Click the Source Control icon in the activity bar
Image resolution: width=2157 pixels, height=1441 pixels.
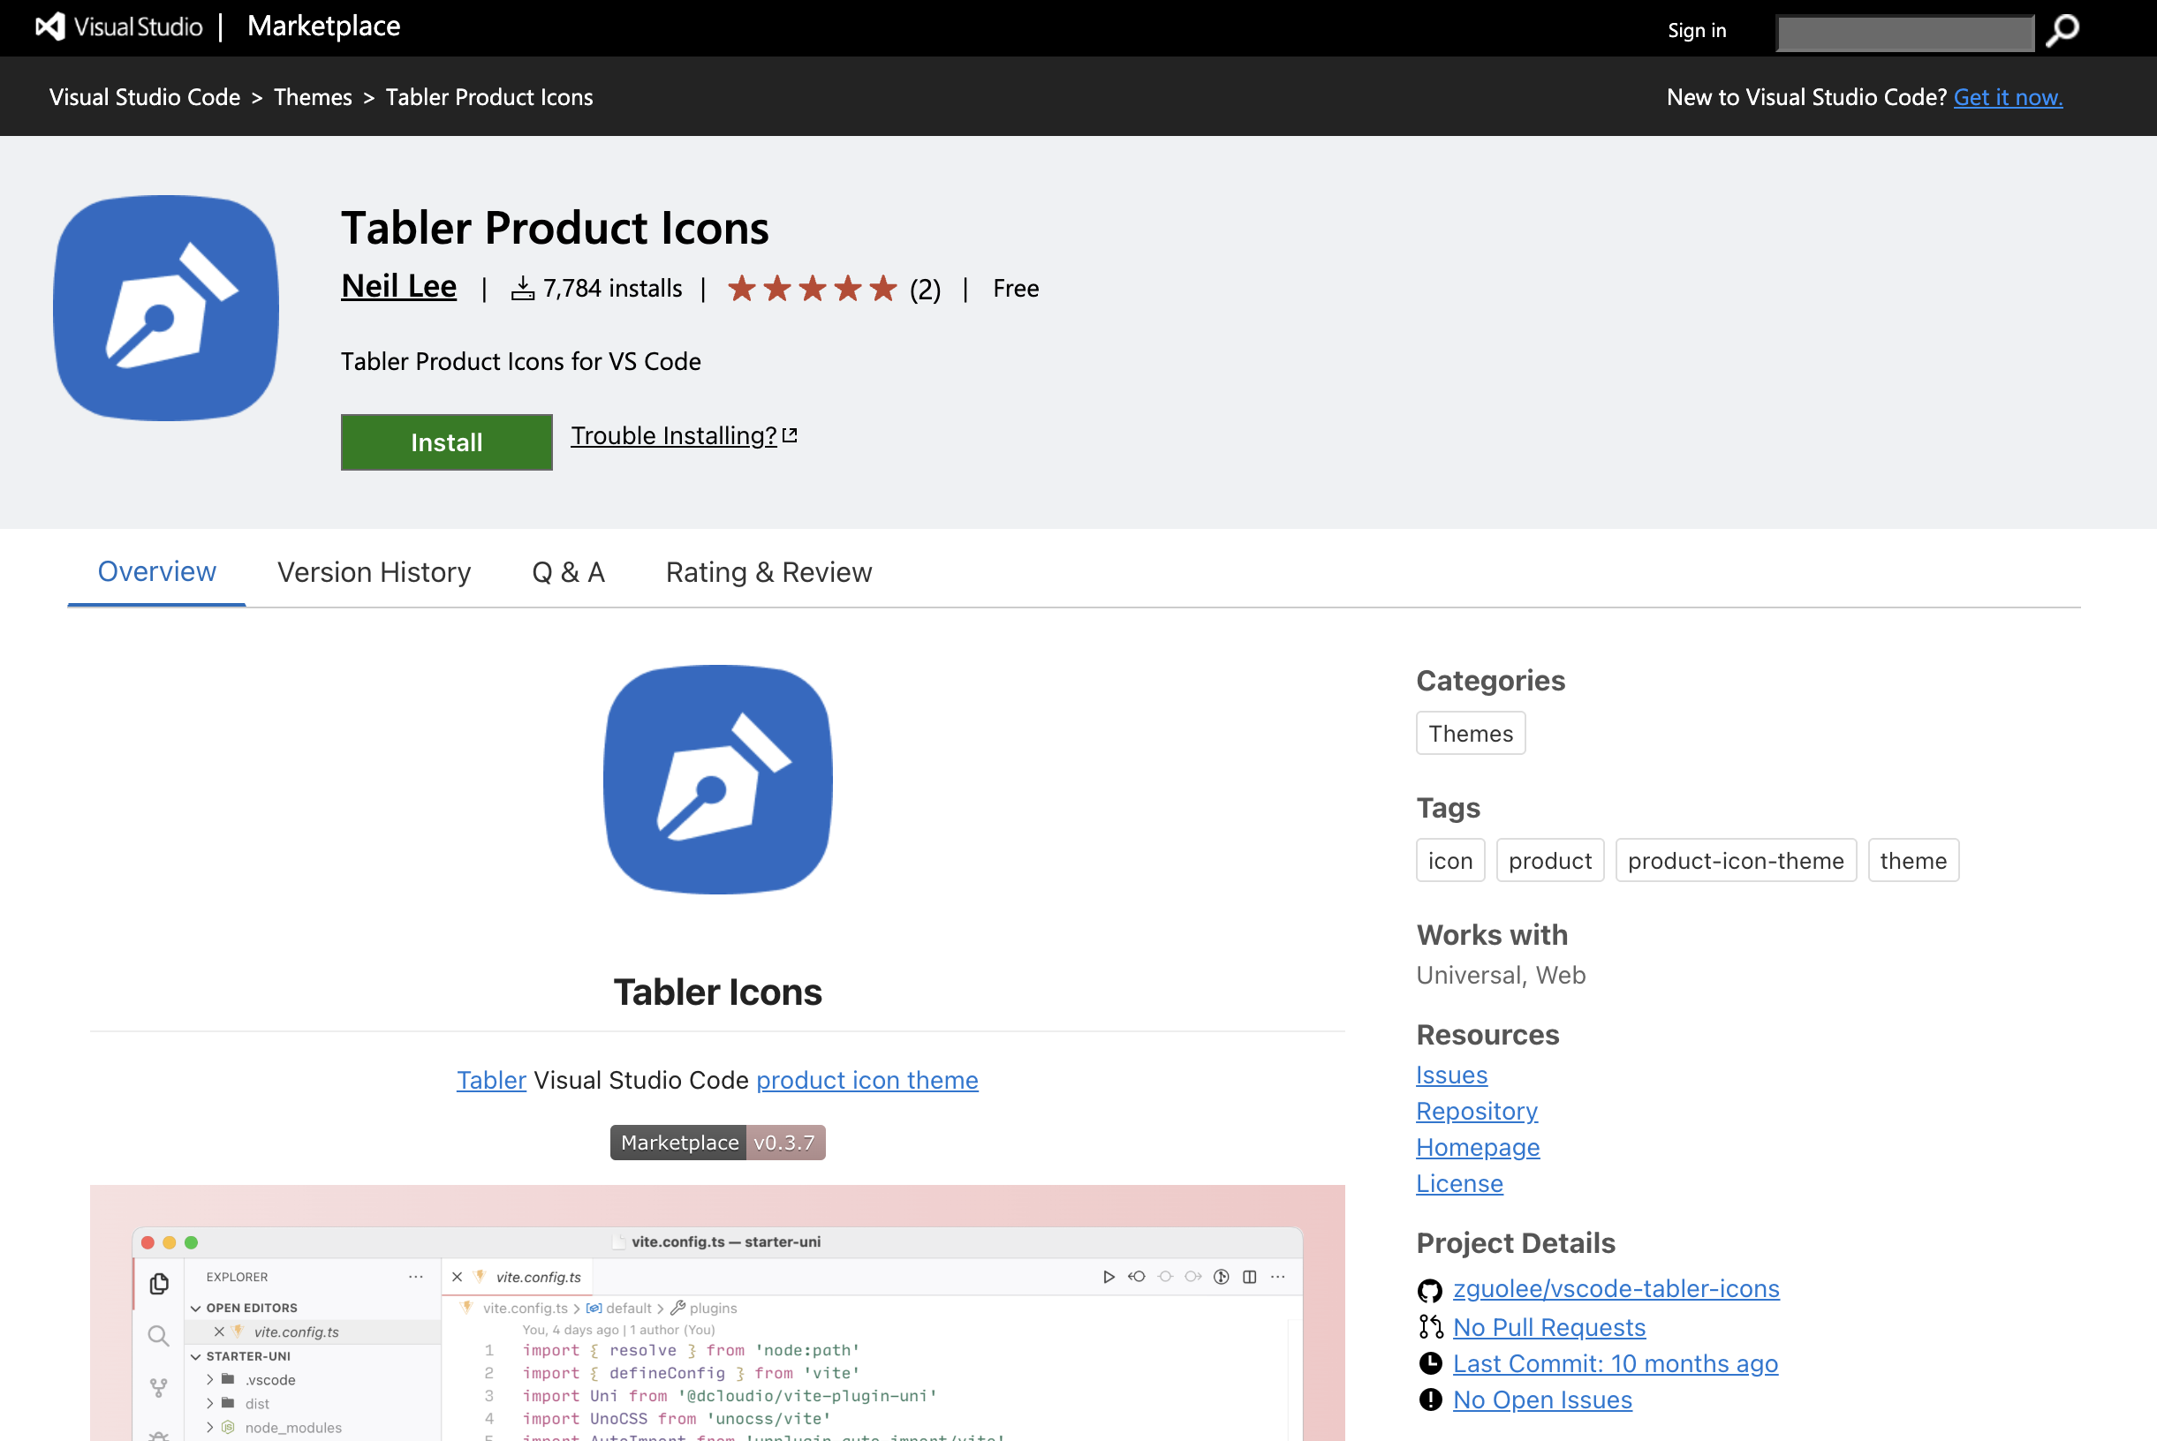[160, 1388]
